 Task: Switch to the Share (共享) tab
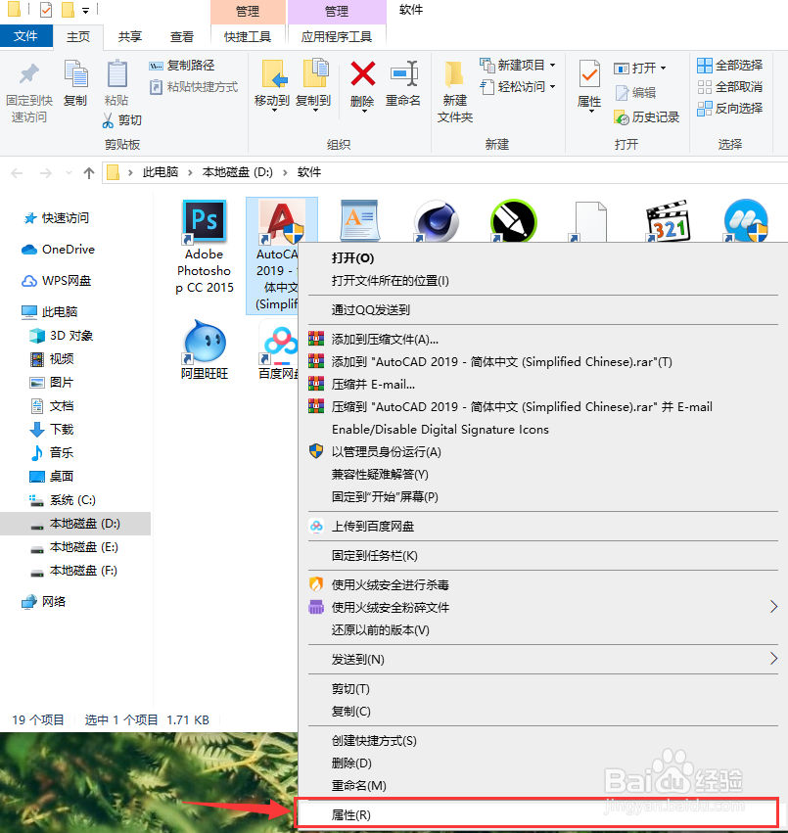[130, 36]
